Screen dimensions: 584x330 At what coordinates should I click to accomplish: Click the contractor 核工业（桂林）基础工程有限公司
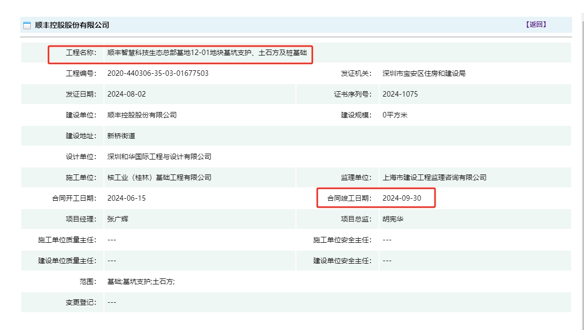tap(159, 177)
